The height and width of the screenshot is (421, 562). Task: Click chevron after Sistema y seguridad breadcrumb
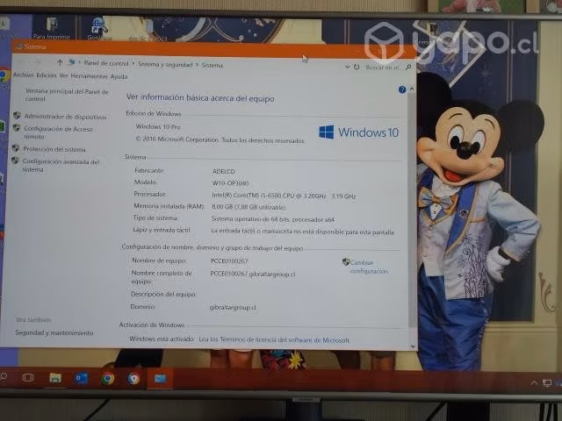pyautogui.click(x=197, y=65)
